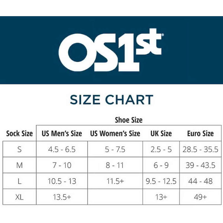The height and width of the screenshot is (223, 223).
Task: Click the UK Size column header
Action: click(x=161, y=134)
